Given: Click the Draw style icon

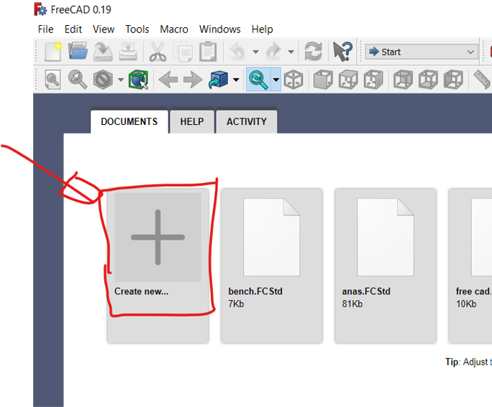Looking at the screenshot, I should [x=103, y=80].
